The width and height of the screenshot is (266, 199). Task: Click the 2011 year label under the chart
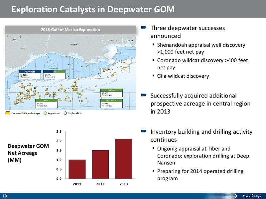[77, 184]
